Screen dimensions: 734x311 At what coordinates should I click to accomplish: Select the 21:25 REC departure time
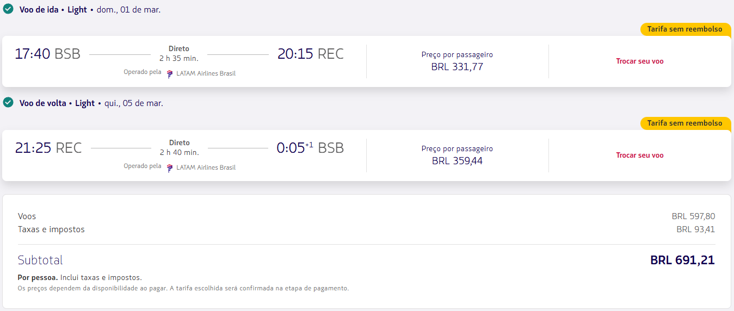click(48, 148)
